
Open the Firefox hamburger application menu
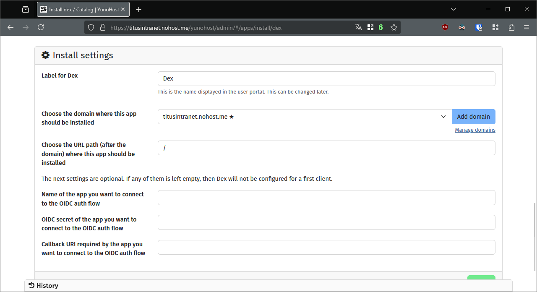(x=527, y=27)
